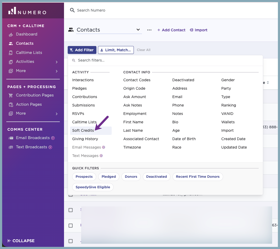This screenshot has height=249, width=280.
Task: Select the Updated Date filter
Action: (234, 147)
